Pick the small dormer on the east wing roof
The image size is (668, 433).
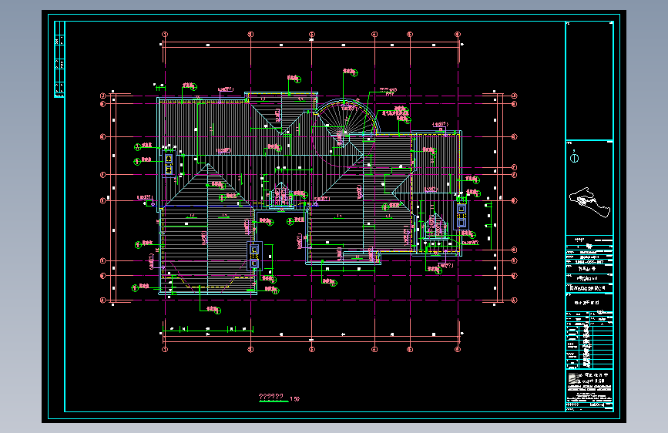435,227
